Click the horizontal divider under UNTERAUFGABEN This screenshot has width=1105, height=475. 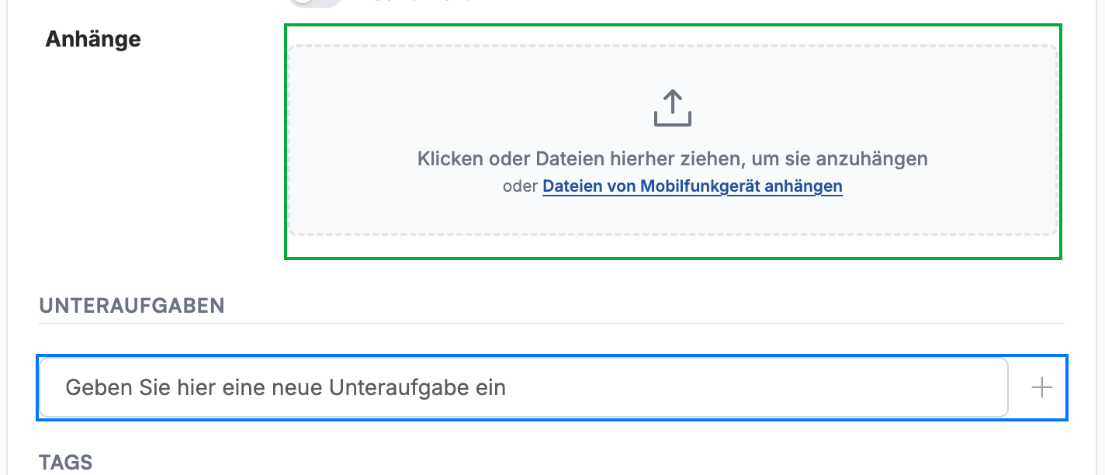coord(552,324)
